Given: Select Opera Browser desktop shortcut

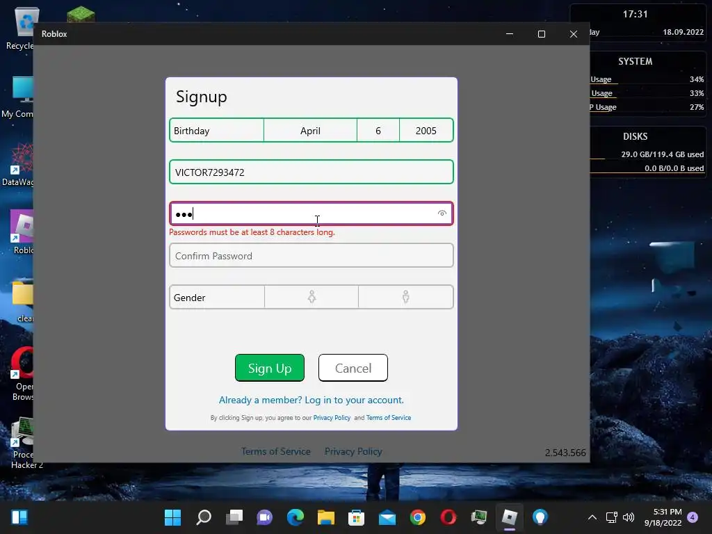Looking at the screenshot, I should 23,374.
